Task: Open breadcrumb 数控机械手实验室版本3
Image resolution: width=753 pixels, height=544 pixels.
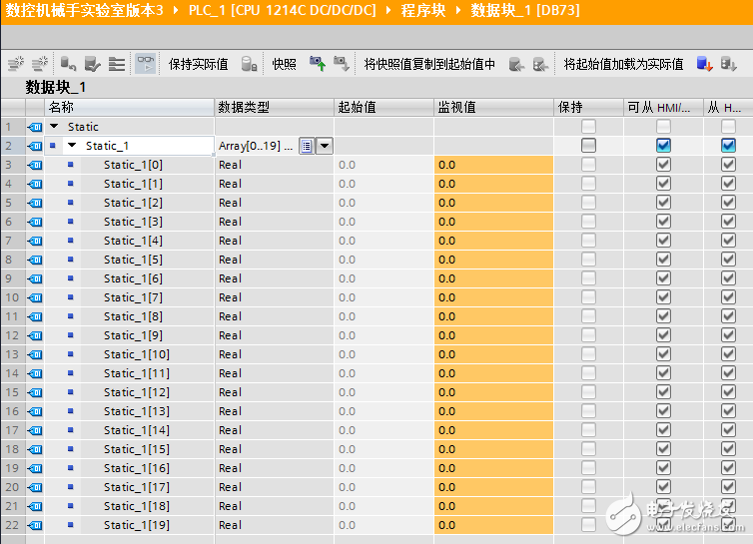Action: (85, 10)
